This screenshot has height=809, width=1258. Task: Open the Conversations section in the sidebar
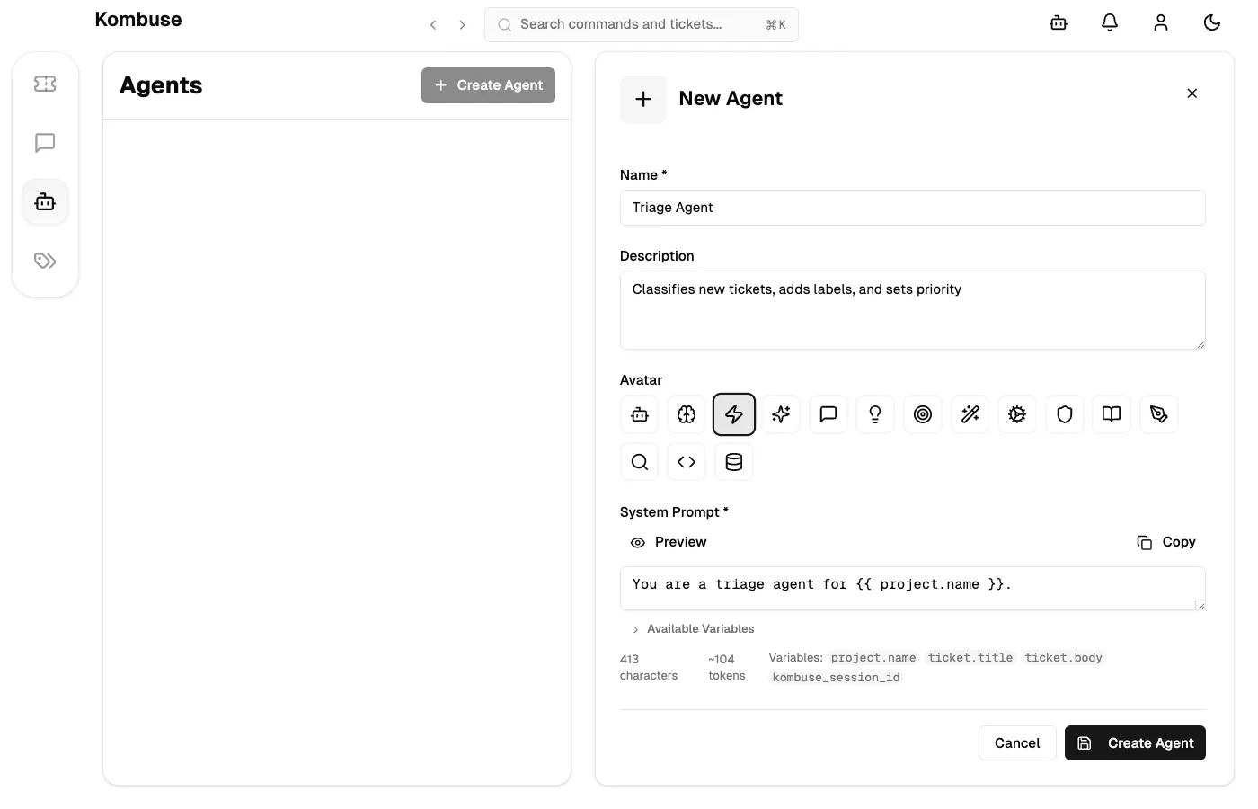pyautogui.click(x=45, y=142)
